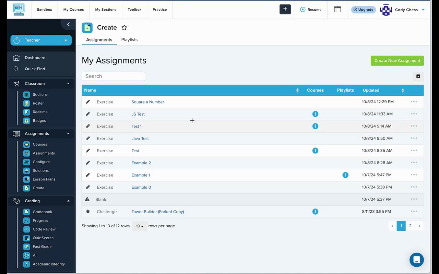This screenshot has width=439, height=274.
Task: Click playlists count badge on Example 1 row
Action: (x=345, y=175)
